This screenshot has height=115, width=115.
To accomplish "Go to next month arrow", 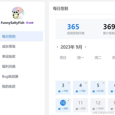I will point(85,47).
